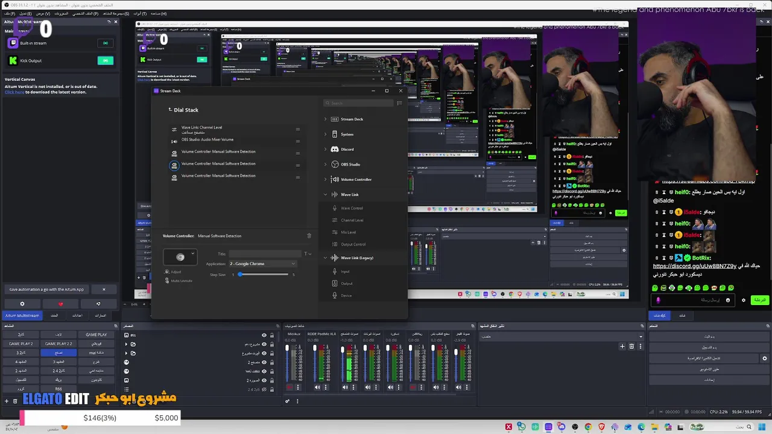The image size is (772, 434).
Task: Open Aitum Multistream settings gear
Action: (22, 304)
